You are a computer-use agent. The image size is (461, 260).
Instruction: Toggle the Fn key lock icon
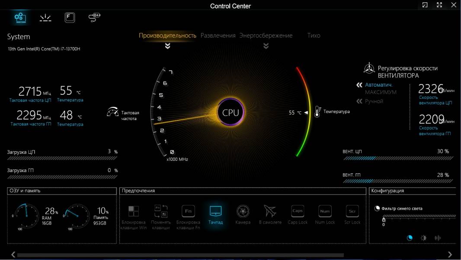[188, 211]
